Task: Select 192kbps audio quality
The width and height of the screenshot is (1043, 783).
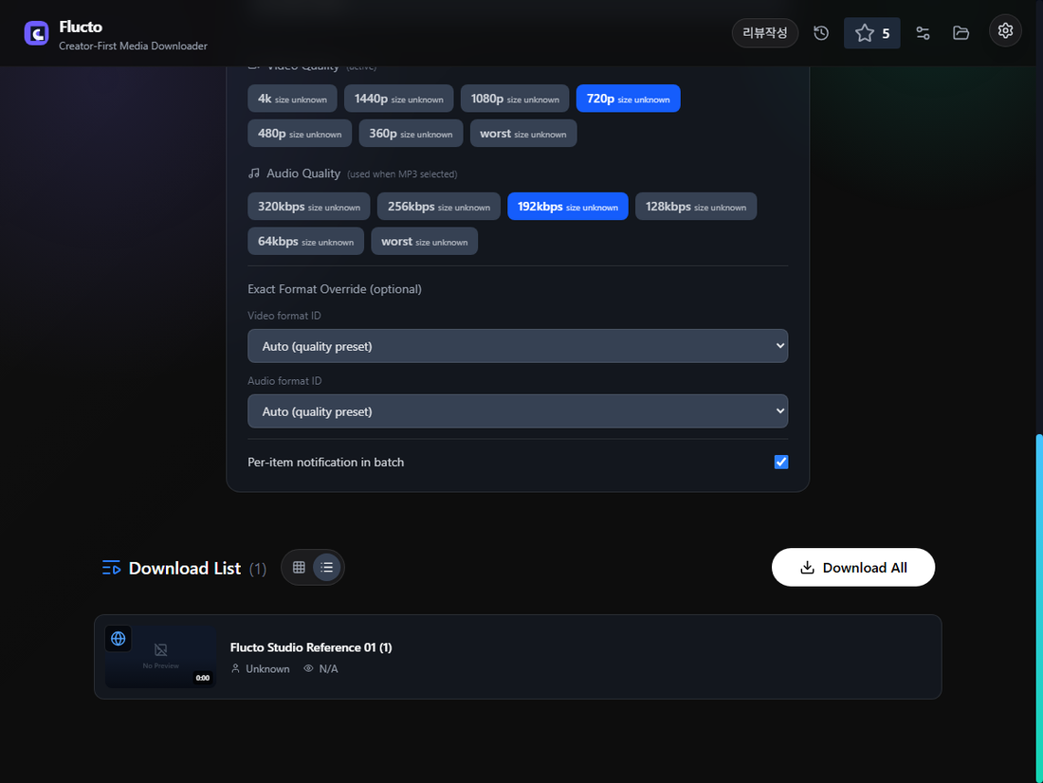Action: (568, 207)
